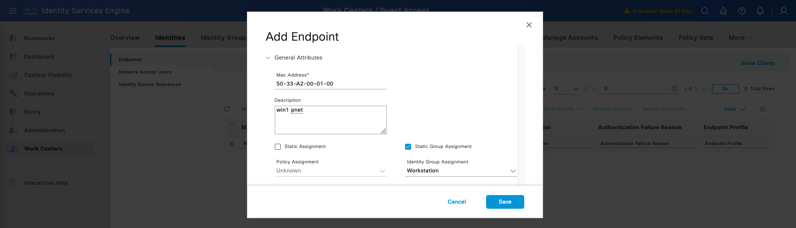Tick the select-all checkbox in table header
The height and width of the screenshot is (228, 796).
point(232,127)
